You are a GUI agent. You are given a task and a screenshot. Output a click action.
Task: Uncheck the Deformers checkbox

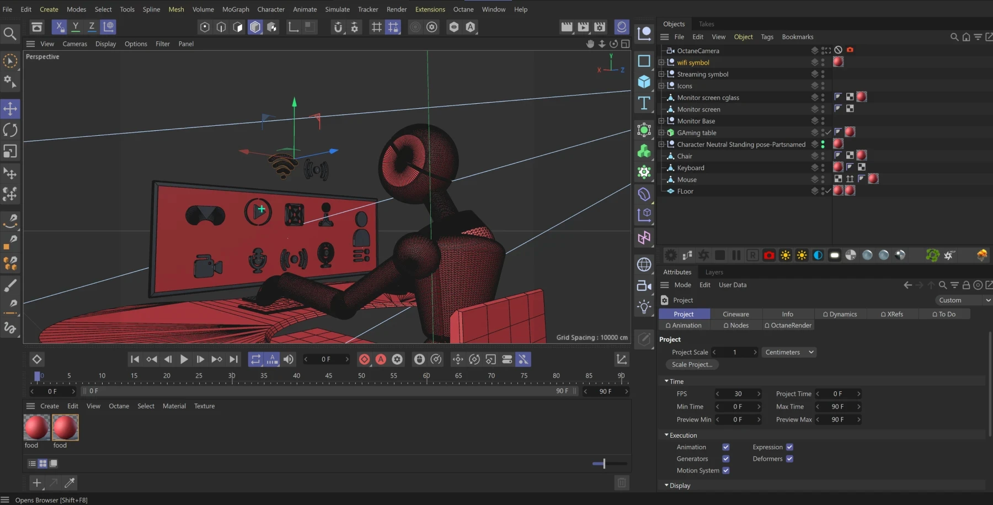click(789, 459)
